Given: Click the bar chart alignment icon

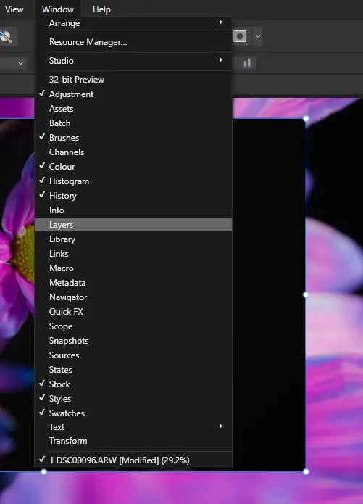Looking at the screenshot, I should (247, 63).
